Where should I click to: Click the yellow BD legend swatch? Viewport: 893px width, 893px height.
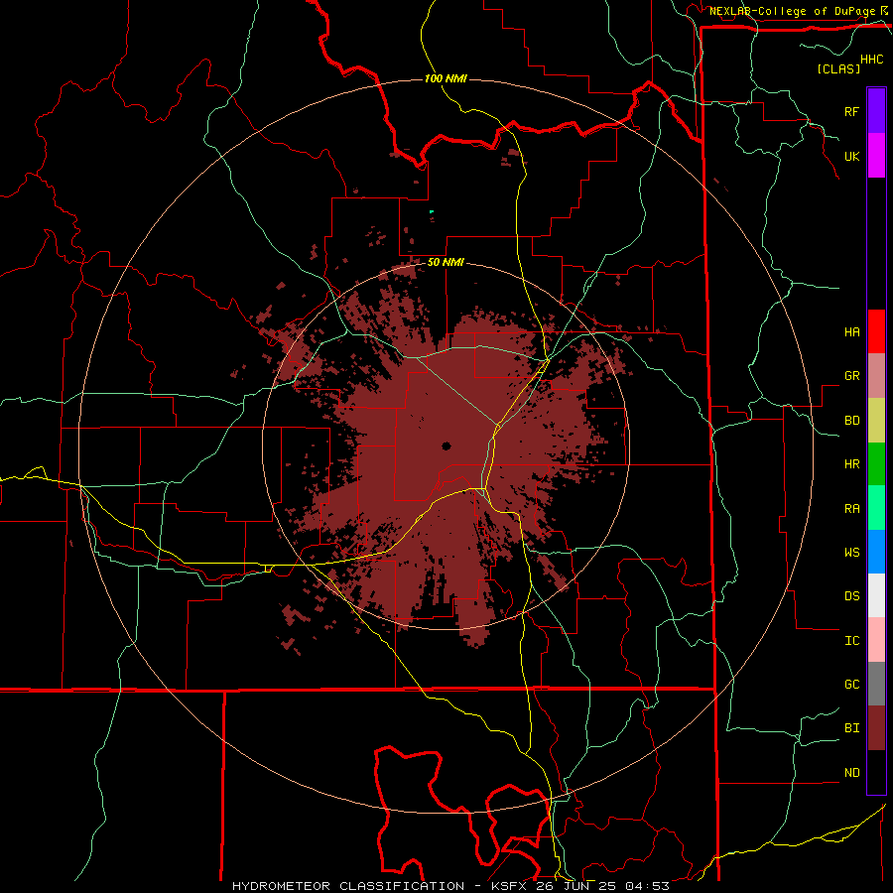pyautogui.click(x=876, y=421)
